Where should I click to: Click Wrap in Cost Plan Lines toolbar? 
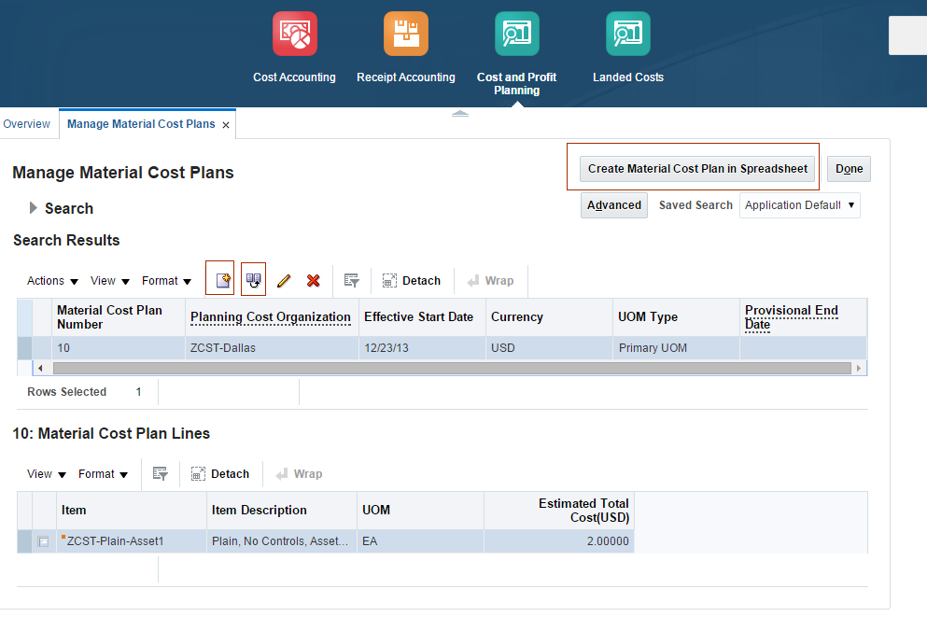pyautogui.click(x=299, y=474)
